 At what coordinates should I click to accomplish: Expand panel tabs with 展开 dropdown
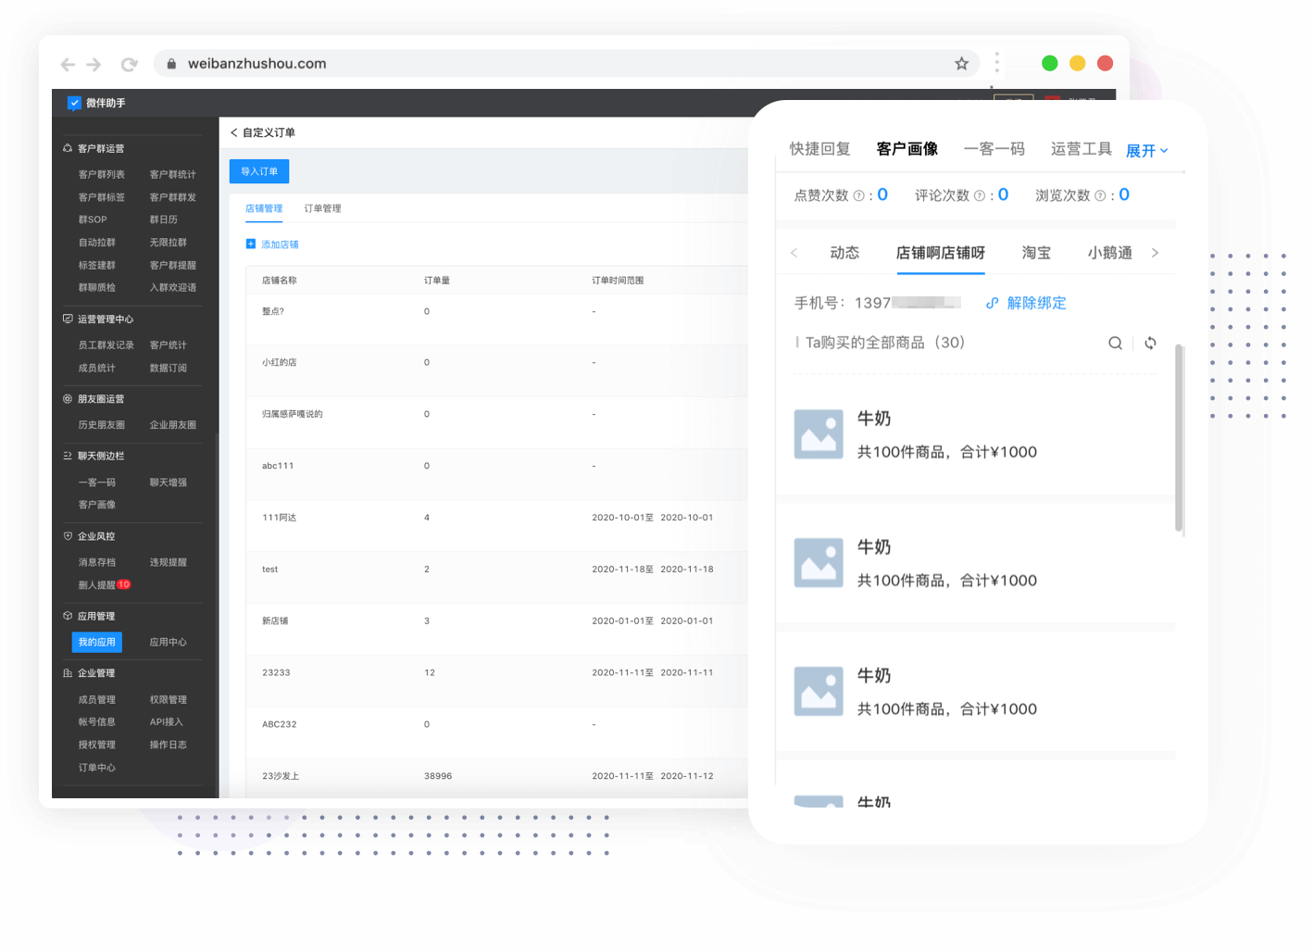tap(1147, 150)
